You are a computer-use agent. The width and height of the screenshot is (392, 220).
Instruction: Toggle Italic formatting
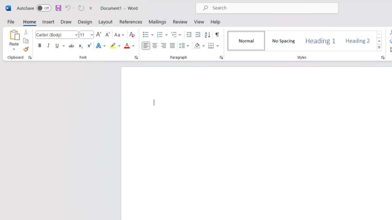click(x=48, y=46)
